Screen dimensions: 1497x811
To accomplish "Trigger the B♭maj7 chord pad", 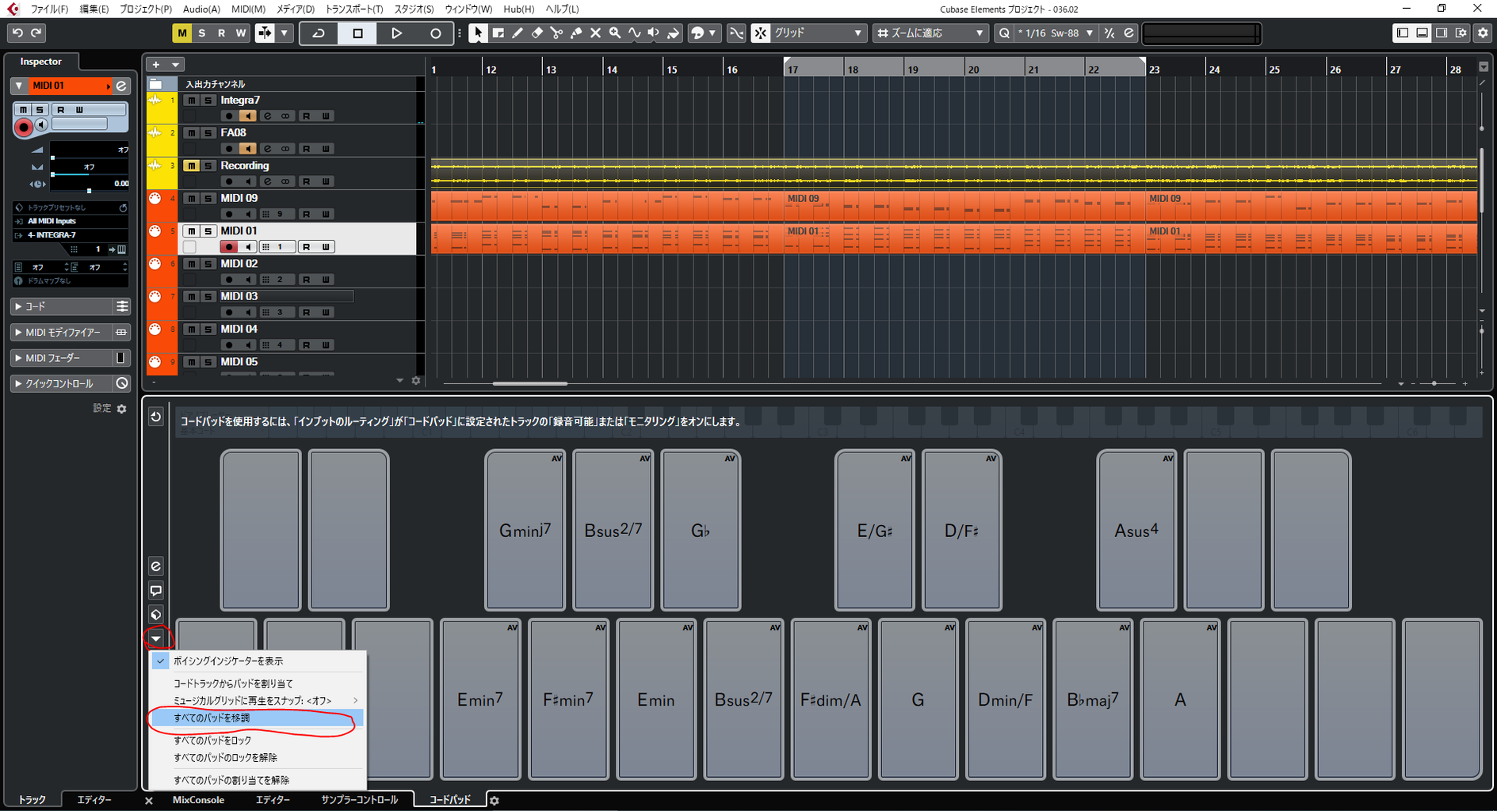I will click(1093, 699).
